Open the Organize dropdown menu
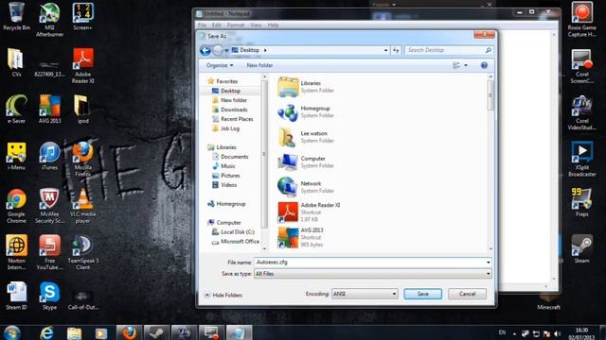Image resolution: width=606 pixels, height=340 pixels. pos(220,65)
